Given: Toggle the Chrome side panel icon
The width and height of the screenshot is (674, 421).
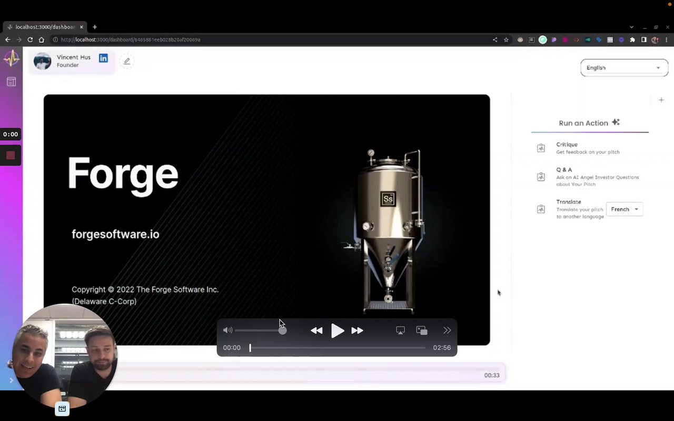Looking at the screenshot, I should tap(643, 39).
